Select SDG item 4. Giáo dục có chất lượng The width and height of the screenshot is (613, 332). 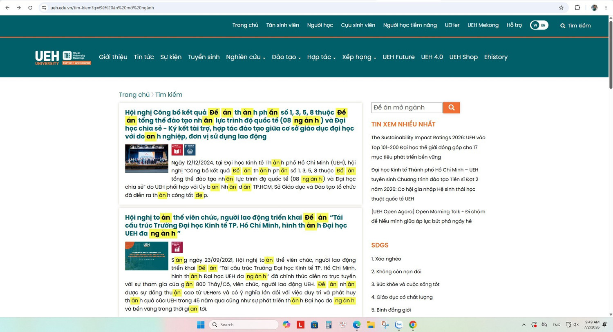[x=402, y=297]
